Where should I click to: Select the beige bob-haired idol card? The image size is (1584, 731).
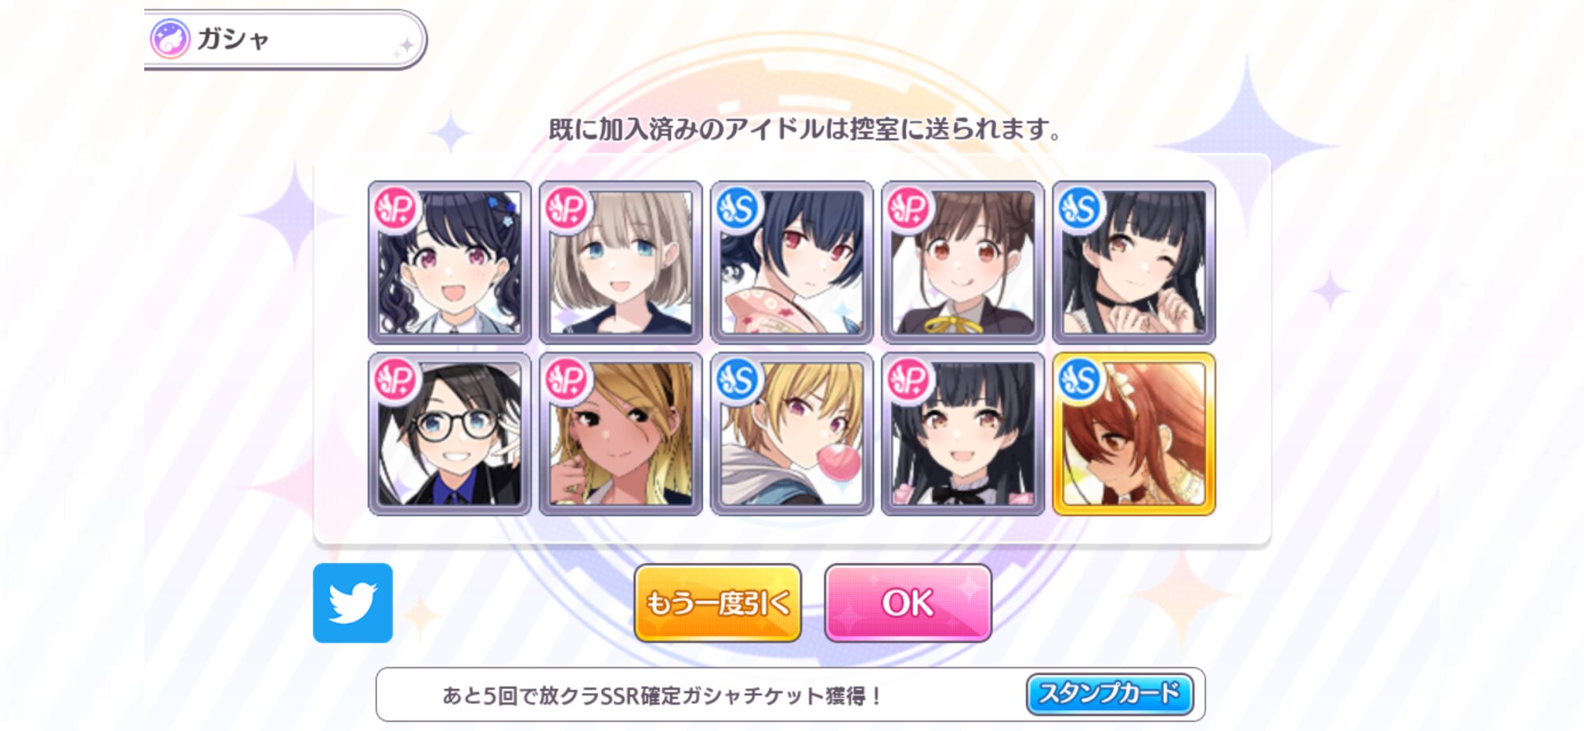tap(620, 262)
